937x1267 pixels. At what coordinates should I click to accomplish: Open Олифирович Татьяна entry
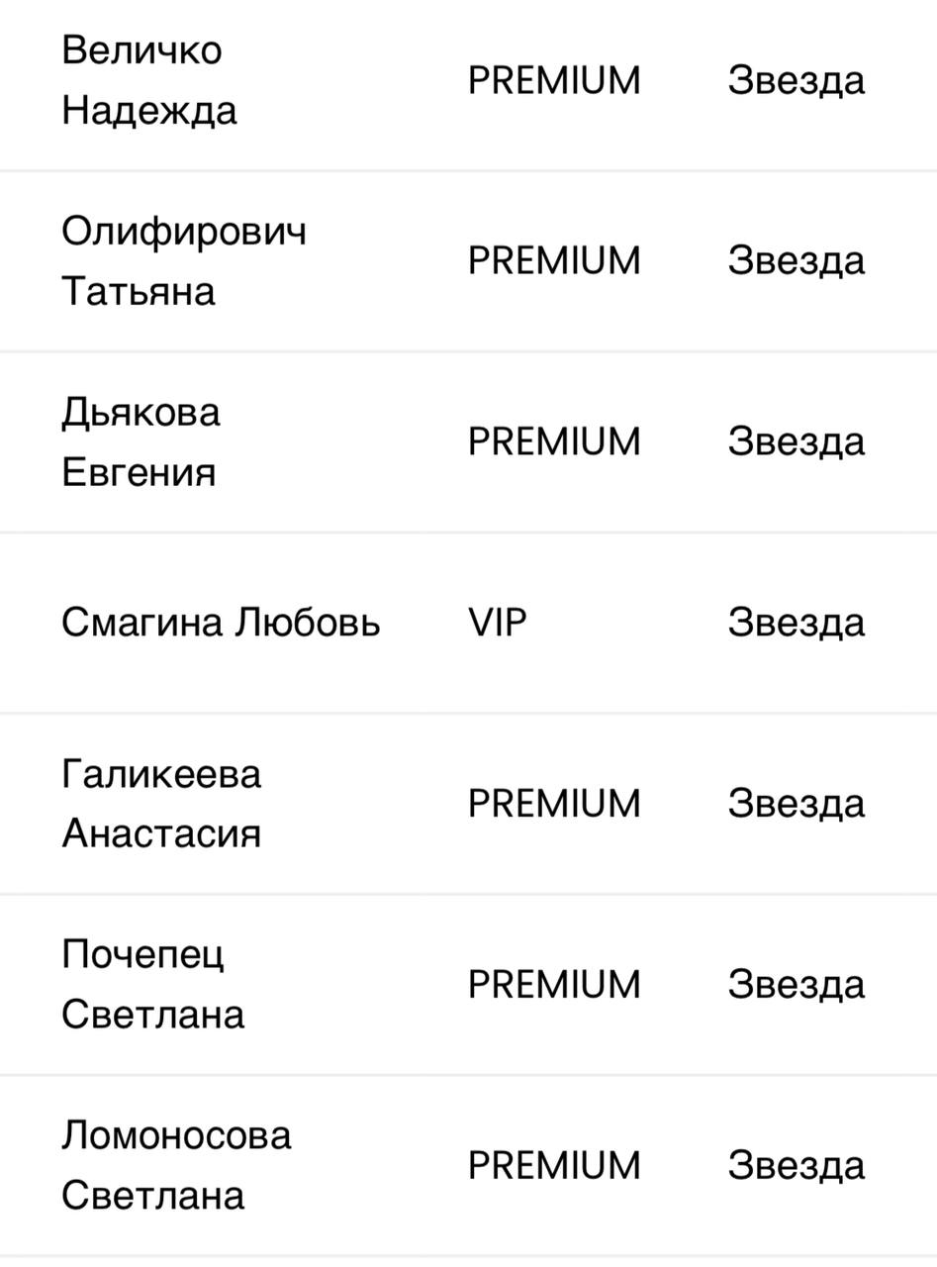click(184, 261)
